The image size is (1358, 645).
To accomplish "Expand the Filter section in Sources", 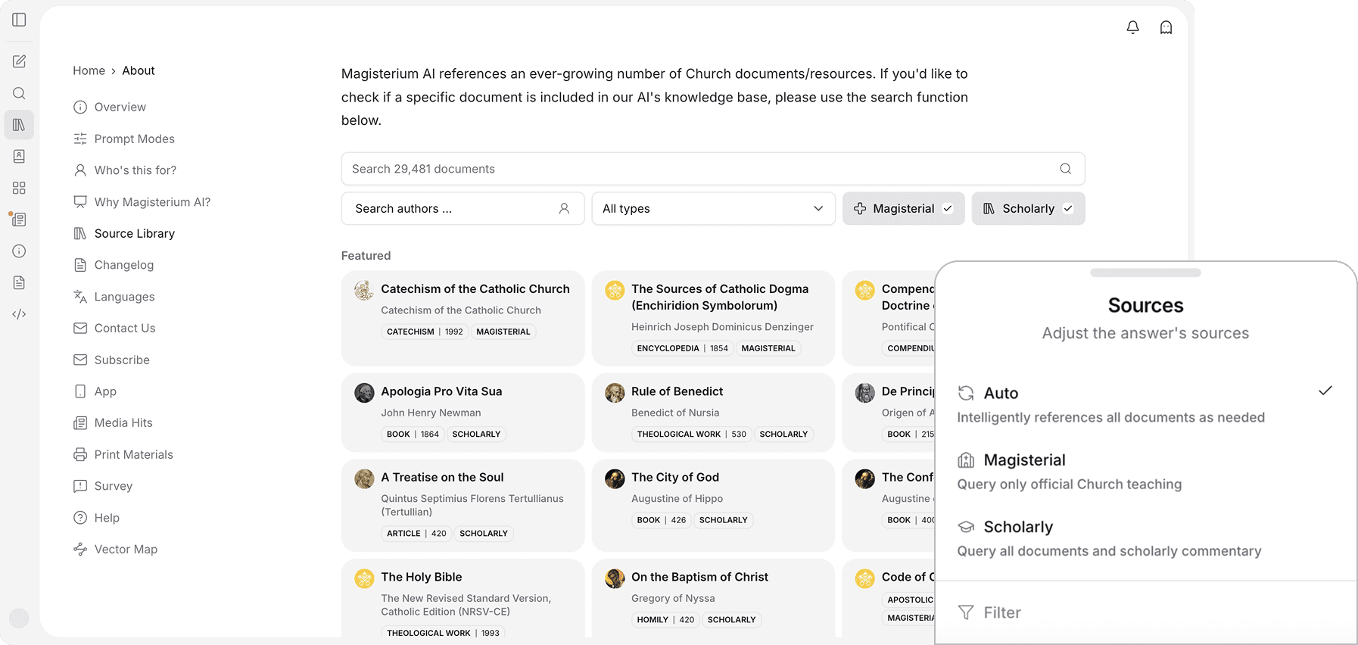I will click(x=1001, y=612).
